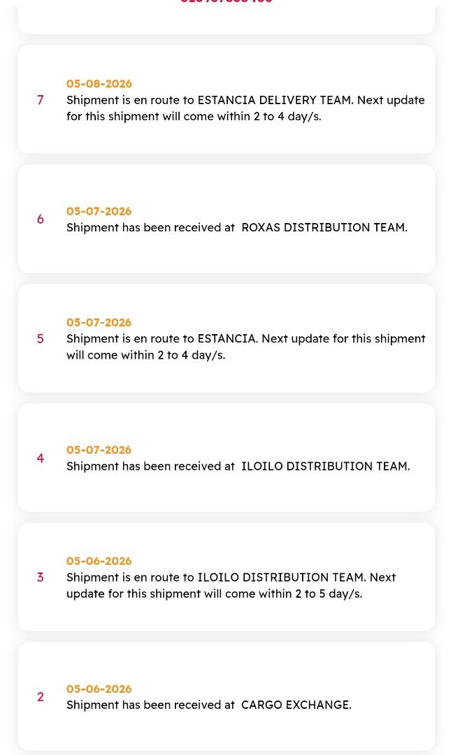Click the 05-06-2026 date above en route to Iloilo

pos(99,561)
